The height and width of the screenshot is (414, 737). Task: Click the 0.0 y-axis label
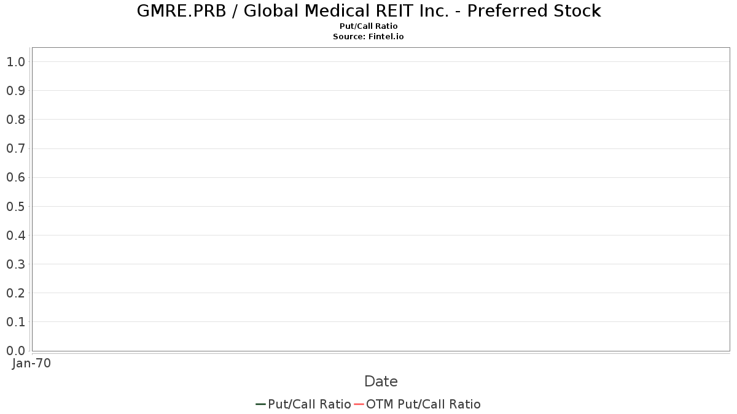[15, 351]
